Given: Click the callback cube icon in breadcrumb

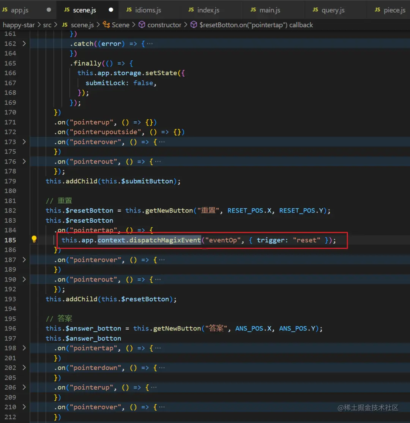Looking at the screenshot, I should click(194, 25).
